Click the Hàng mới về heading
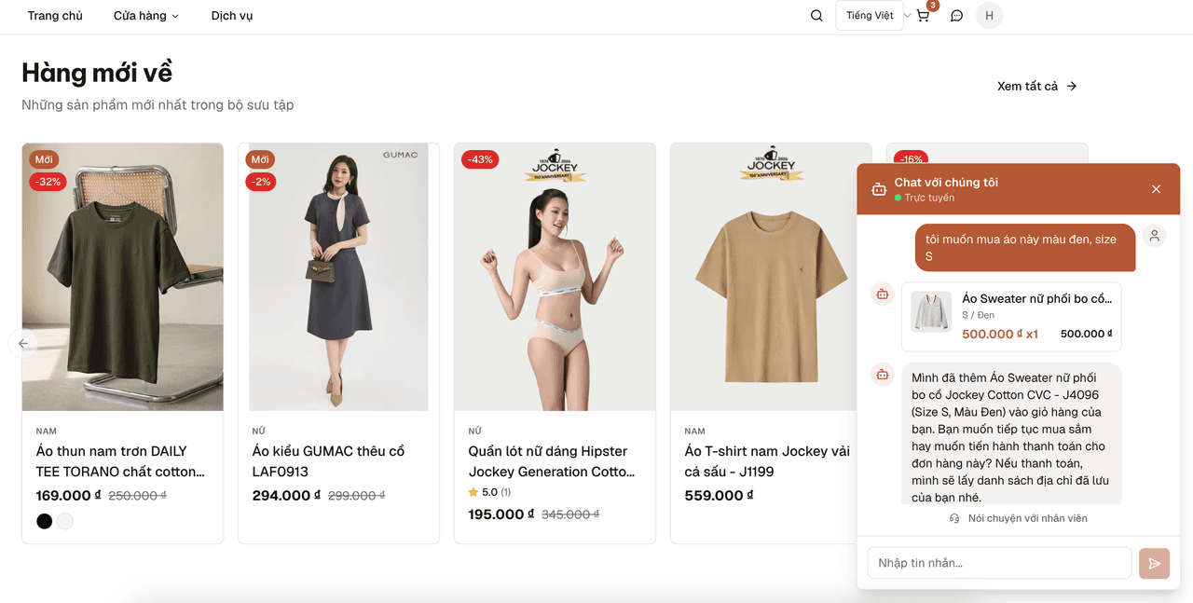1193x603 pixels. coord(97,72)
